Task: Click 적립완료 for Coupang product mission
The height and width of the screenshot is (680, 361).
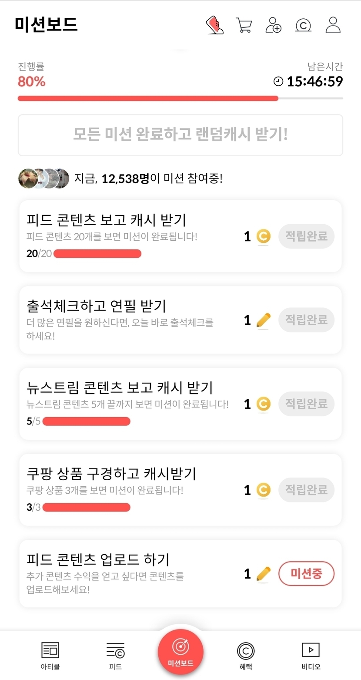Action: point(306,490)
